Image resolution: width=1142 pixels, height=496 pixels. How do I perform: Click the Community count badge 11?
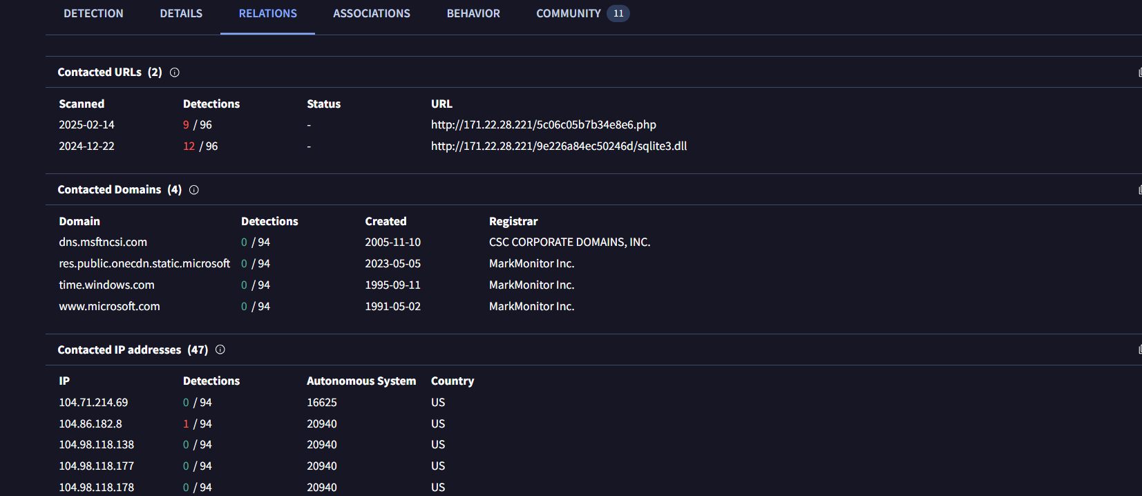pyautogui.click(x=618, y=14)
